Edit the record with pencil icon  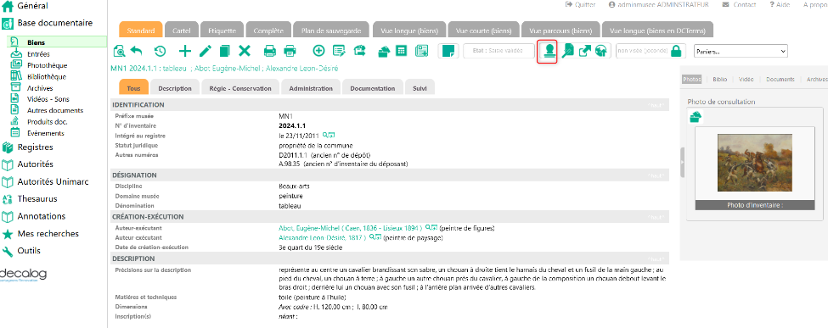(206, 51)
